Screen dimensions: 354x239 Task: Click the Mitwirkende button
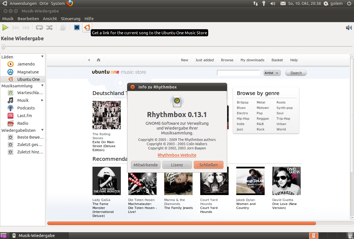click(146, 165)
